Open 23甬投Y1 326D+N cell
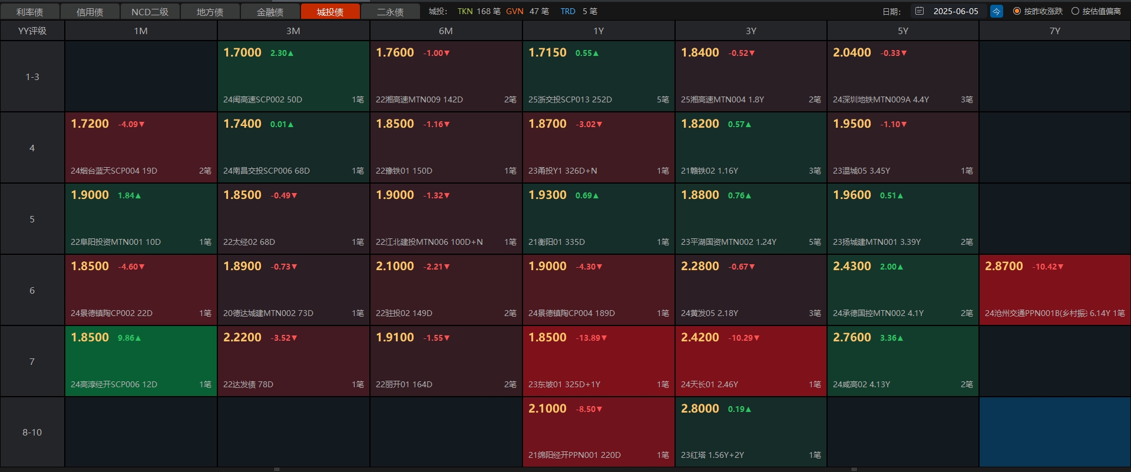This screenshot has height=472, width=1131. pos(598,148)
